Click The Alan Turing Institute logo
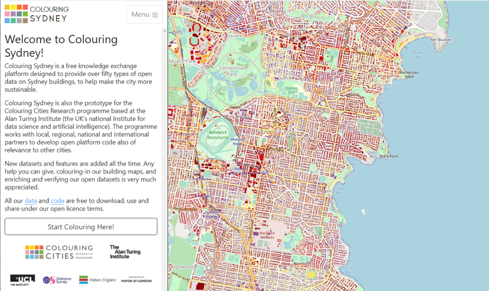This screenshot has height=291, width=489. (125, 252)
